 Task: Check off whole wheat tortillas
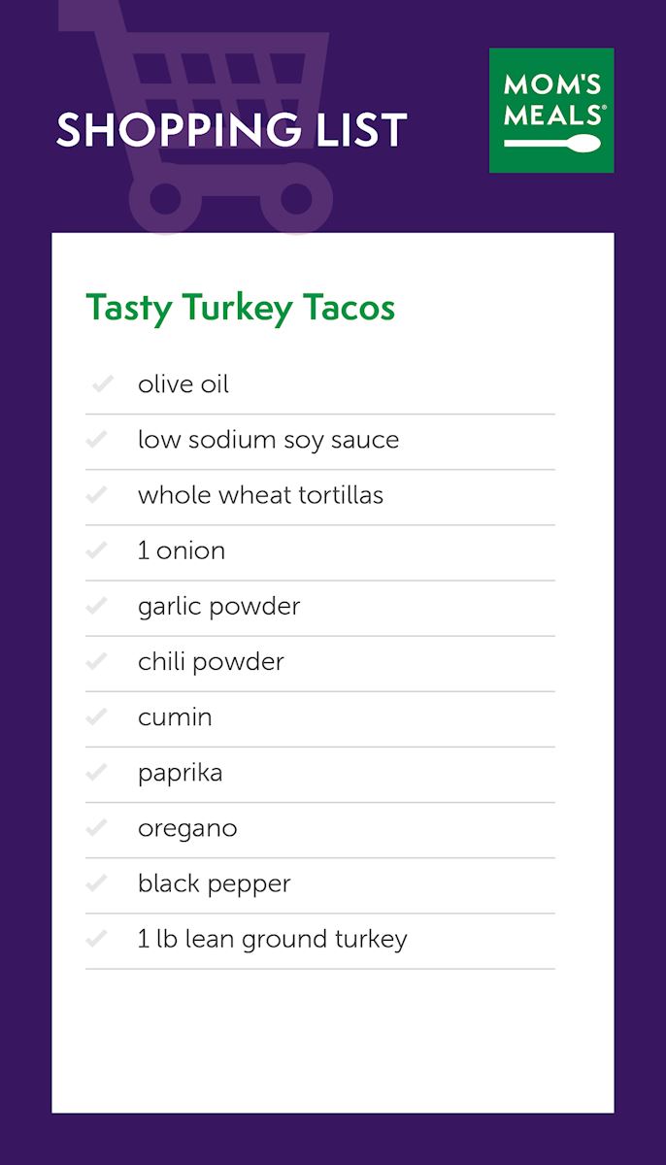[x=99, y=495]
